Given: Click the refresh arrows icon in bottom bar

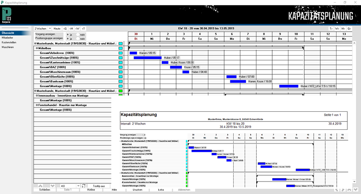Looking at the screenshot, I should 84,186.
